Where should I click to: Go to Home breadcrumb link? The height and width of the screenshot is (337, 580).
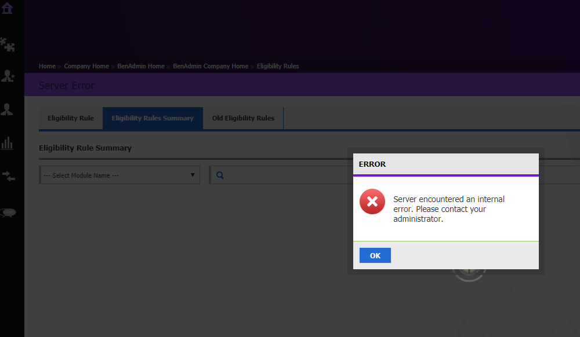47,66
